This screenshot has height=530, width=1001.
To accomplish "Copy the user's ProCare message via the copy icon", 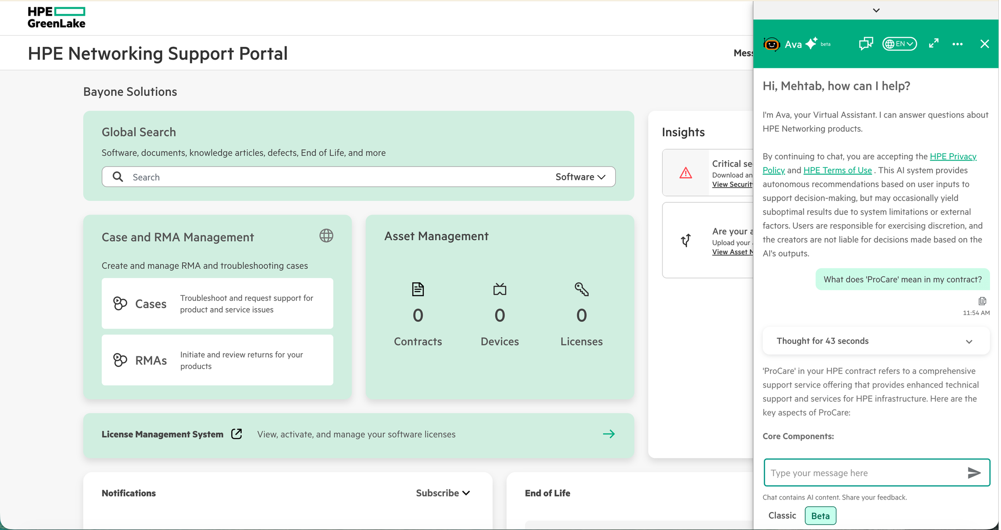I will pyautogui.click(x=982, y=301).
